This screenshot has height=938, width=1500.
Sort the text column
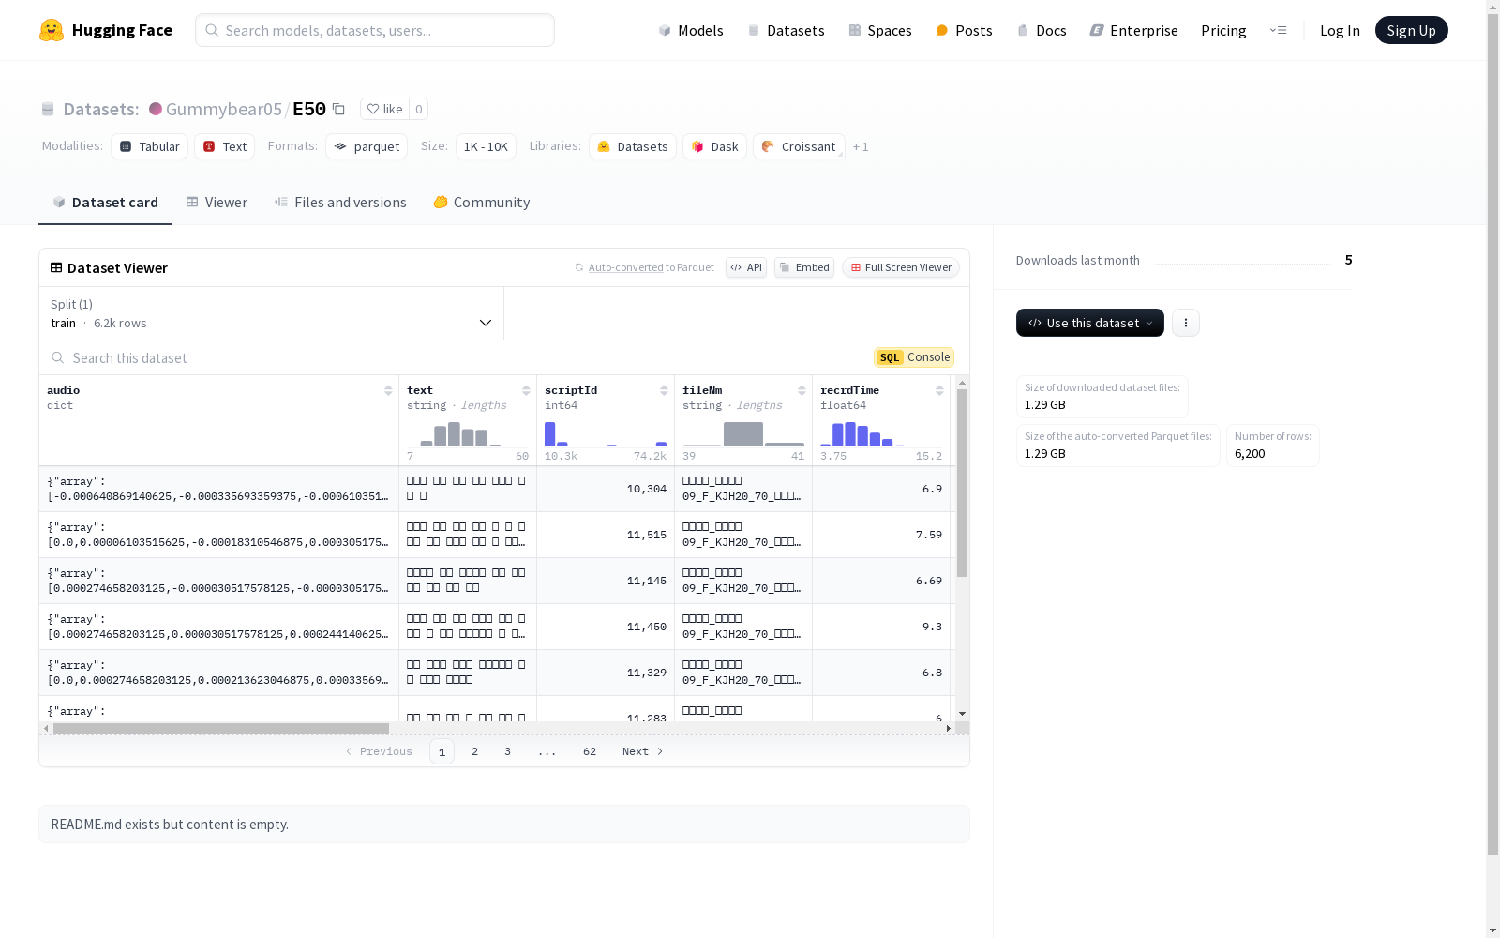point(526,390)
